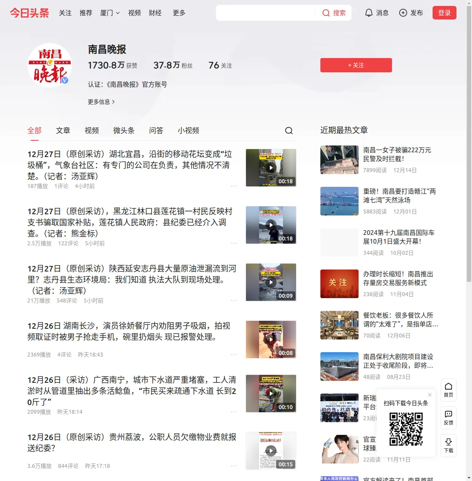This screenshot has width=472, height=481.
Task: Play the 广西南宁 下水道 video
Action: click(x=271, y=394)
